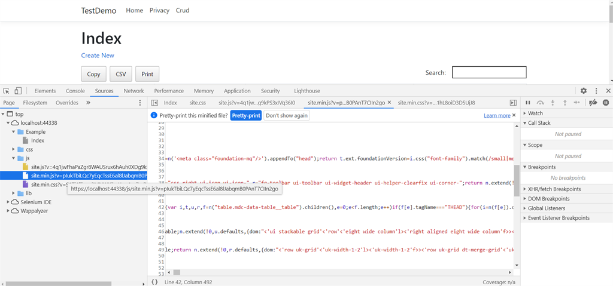Viewport: 613px width, 286px height.
Task: Open the Sources navigator three-dot menu
Action: coord(140,103)
